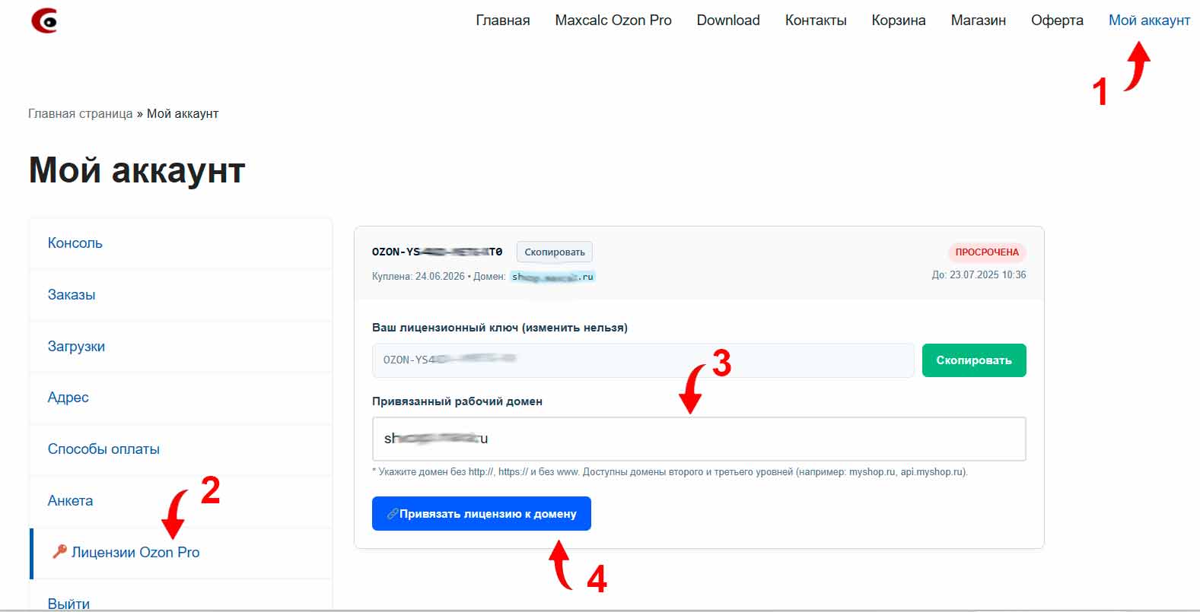Select Мой аккаунт in the top navigation
Image resolution: width=1200 pixels, height=612 pixels.
pyautogui.click(x=1149, y=21)
